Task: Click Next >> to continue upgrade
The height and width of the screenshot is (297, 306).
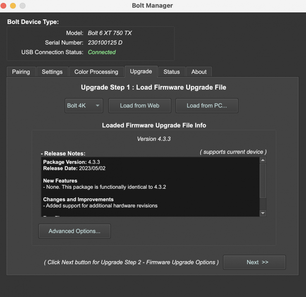Action: pyautogui.click(x=254, y=262)
